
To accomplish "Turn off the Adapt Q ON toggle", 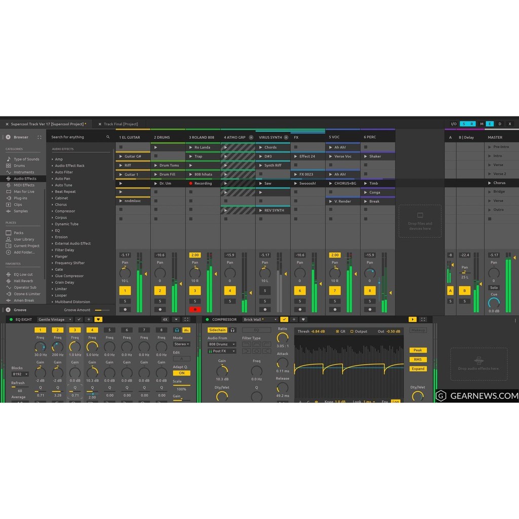I will click(181, 373).
